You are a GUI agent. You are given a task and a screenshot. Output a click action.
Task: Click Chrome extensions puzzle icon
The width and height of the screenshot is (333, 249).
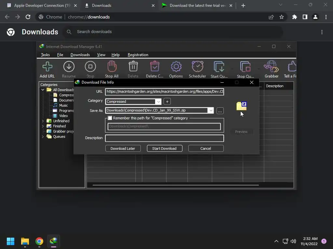click(294, 17)
